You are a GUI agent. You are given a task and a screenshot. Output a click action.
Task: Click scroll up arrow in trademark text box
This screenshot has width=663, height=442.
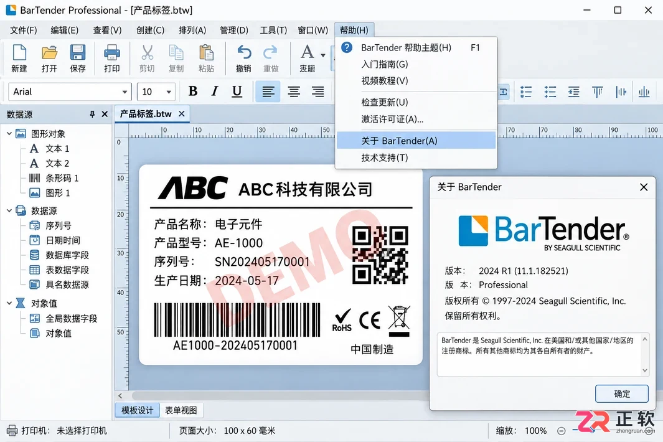[x=645, y=339]
